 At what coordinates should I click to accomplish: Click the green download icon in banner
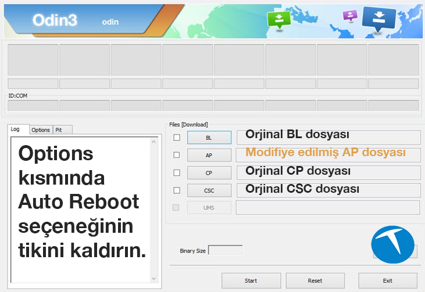point(279,20)
